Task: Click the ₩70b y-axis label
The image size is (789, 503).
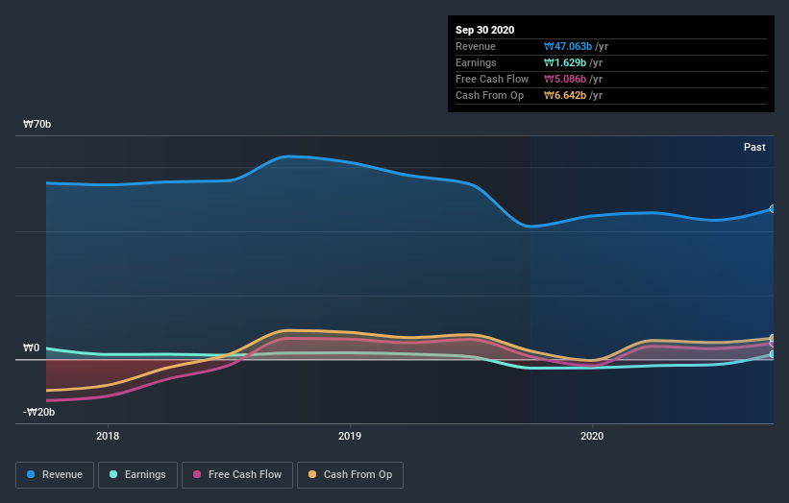Action: point(37,124)
